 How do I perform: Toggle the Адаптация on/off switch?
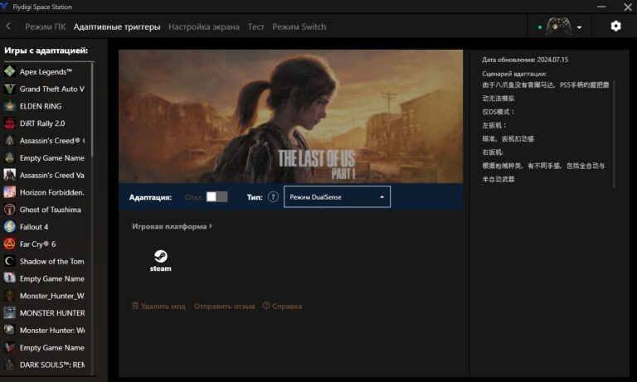pyautogui.click(x=217, y=197)
